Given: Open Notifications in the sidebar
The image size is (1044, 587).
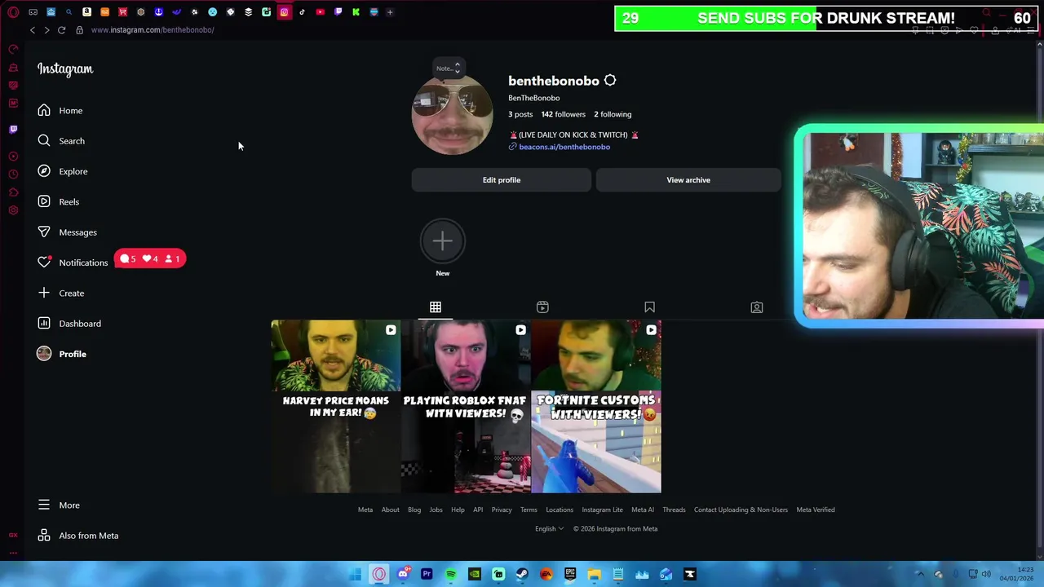Looking at the screenshot, I should tap(72, 263).
